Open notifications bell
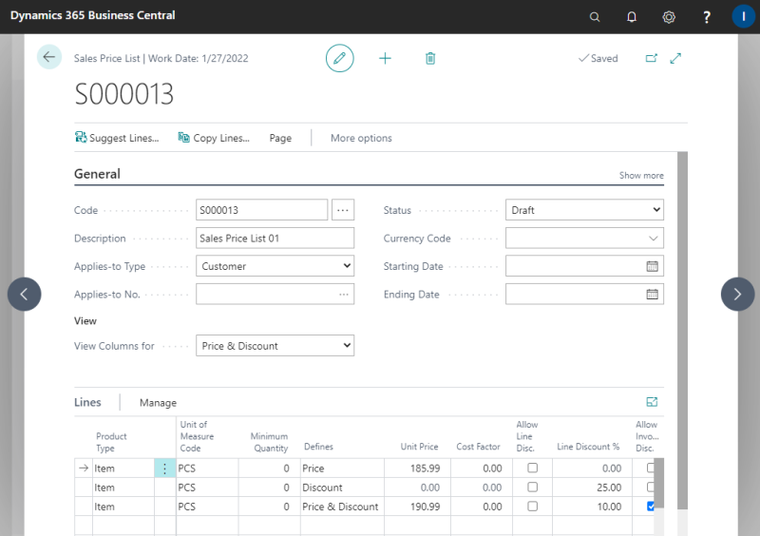 pyautogui.click(x=631, y=17)
